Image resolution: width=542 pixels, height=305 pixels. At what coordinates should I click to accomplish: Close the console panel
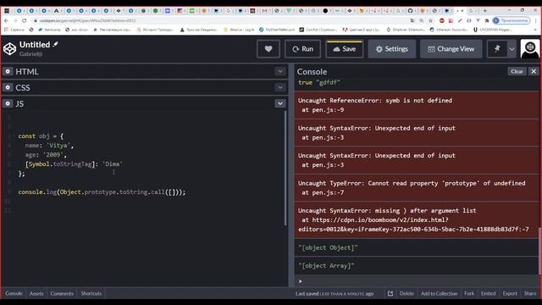click(534, 71)
